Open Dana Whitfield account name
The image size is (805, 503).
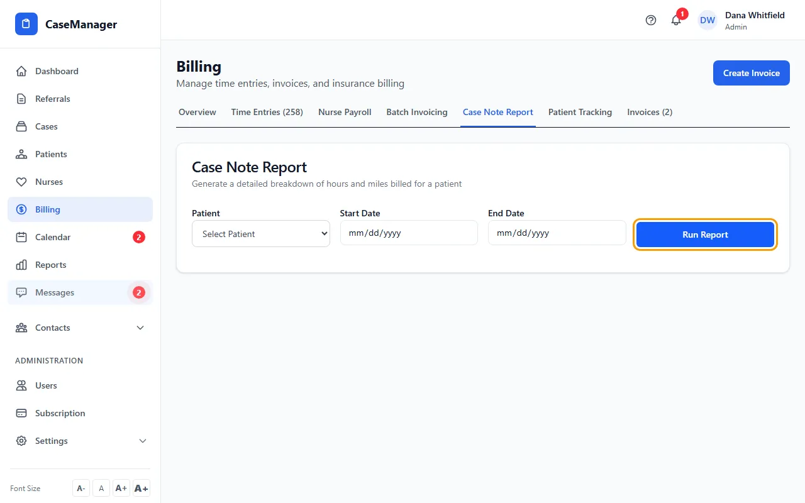click(x=755, y=15)
